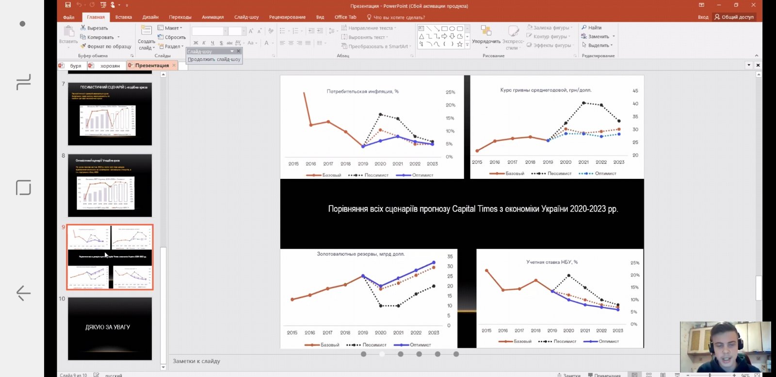Click the Find (Найти) magnifier command

[x=591, y=28]
